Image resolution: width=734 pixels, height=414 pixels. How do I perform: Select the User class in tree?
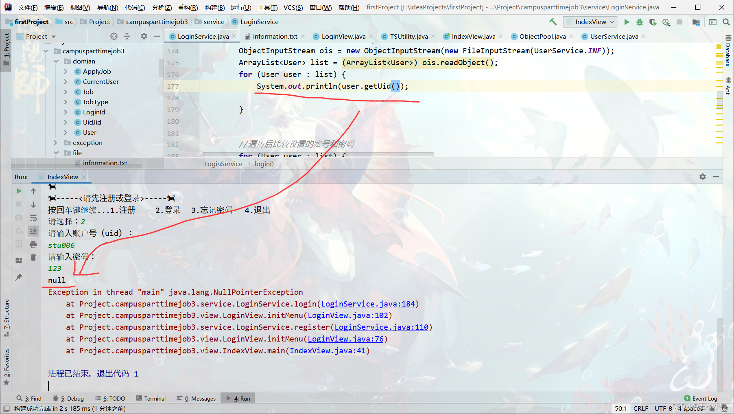pyautogui.click(x=90, y=132)
